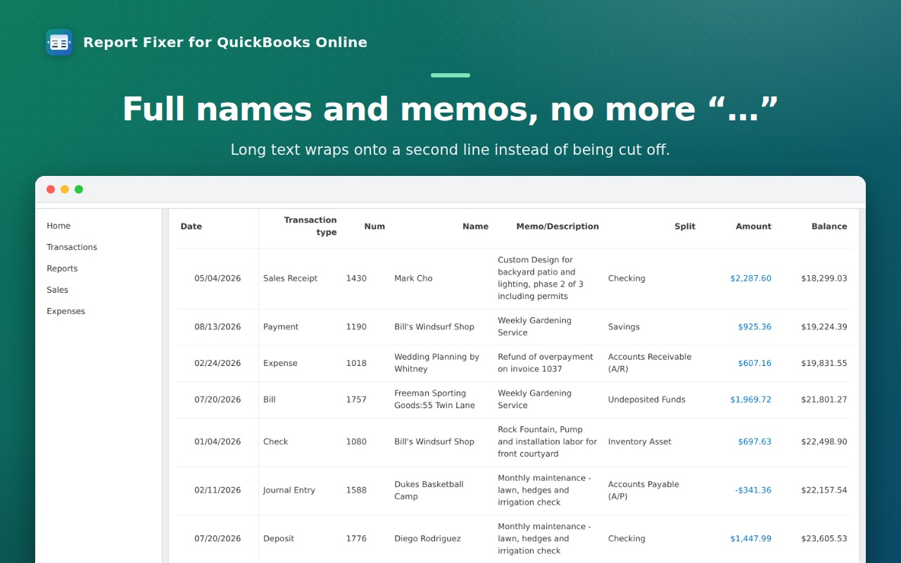The height and width of the screenshot is (563, 901).
Task: Click the Balance column header
Action: coord(829,227)
